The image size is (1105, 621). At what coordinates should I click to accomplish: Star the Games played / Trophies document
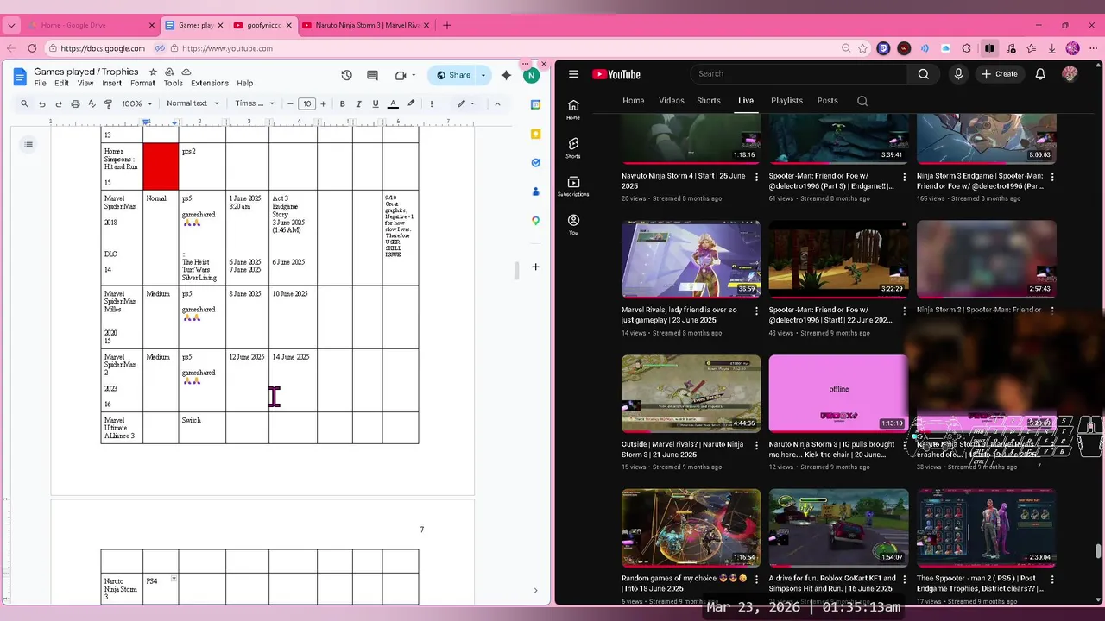(x=153, y=72)
